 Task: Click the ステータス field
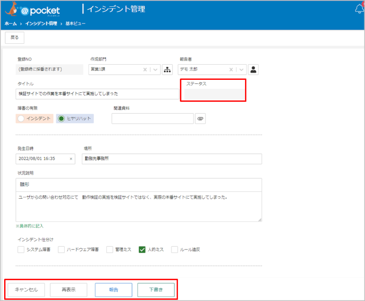[214, 94]
